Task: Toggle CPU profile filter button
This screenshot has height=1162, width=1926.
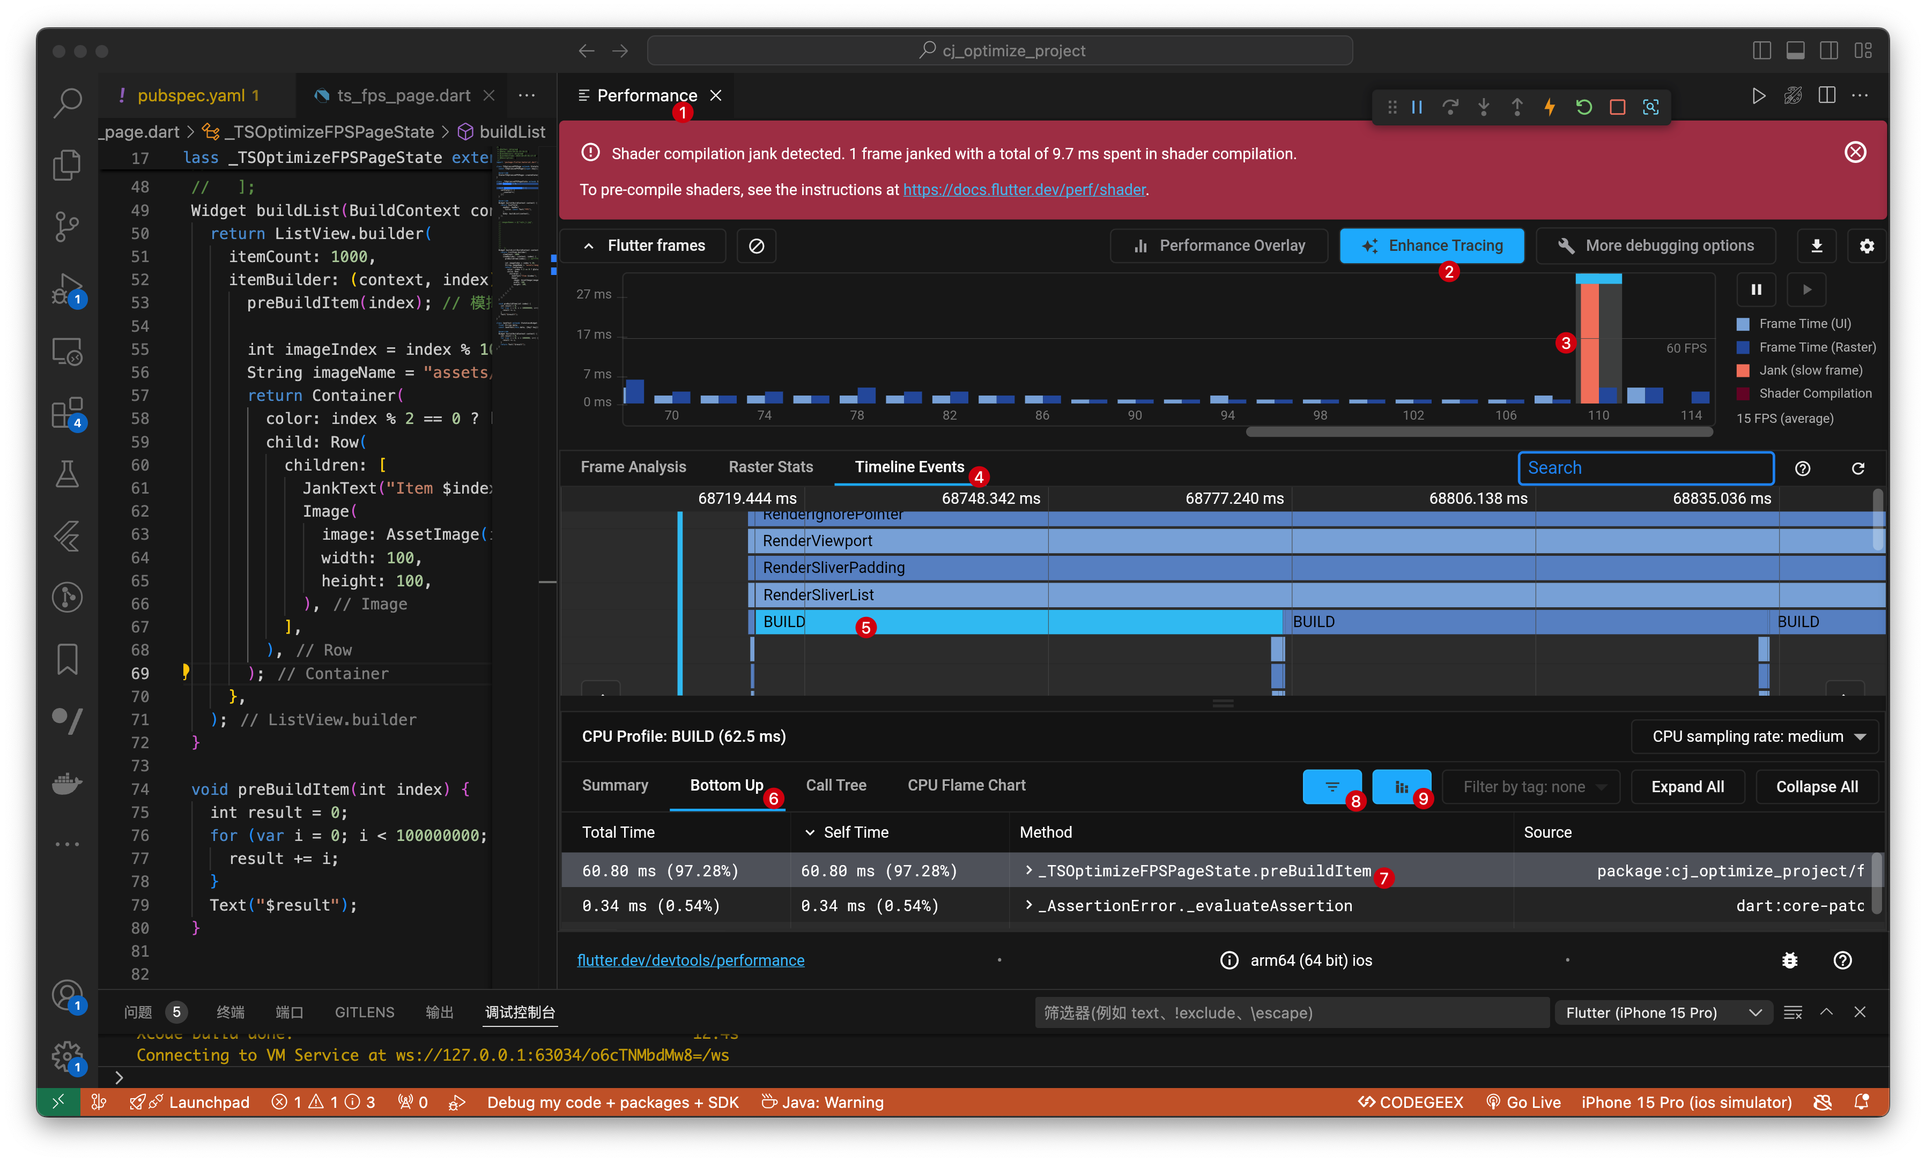Action: [x=1332, y=787]
